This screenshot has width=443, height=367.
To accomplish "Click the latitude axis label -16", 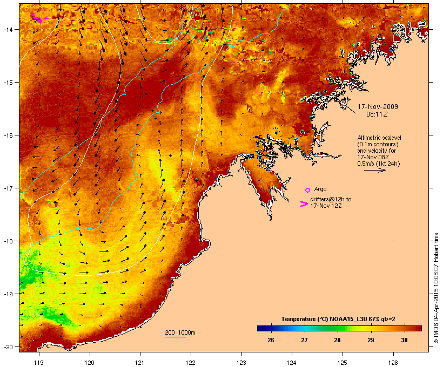I will coord(8,135).
